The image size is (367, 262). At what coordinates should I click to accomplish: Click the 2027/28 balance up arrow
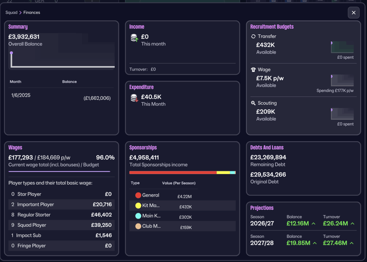click(x=315, y=243)
